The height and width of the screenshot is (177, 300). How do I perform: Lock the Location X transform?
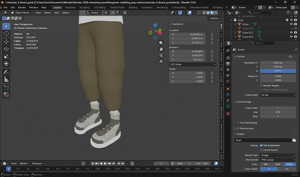(x=212, y=35)
